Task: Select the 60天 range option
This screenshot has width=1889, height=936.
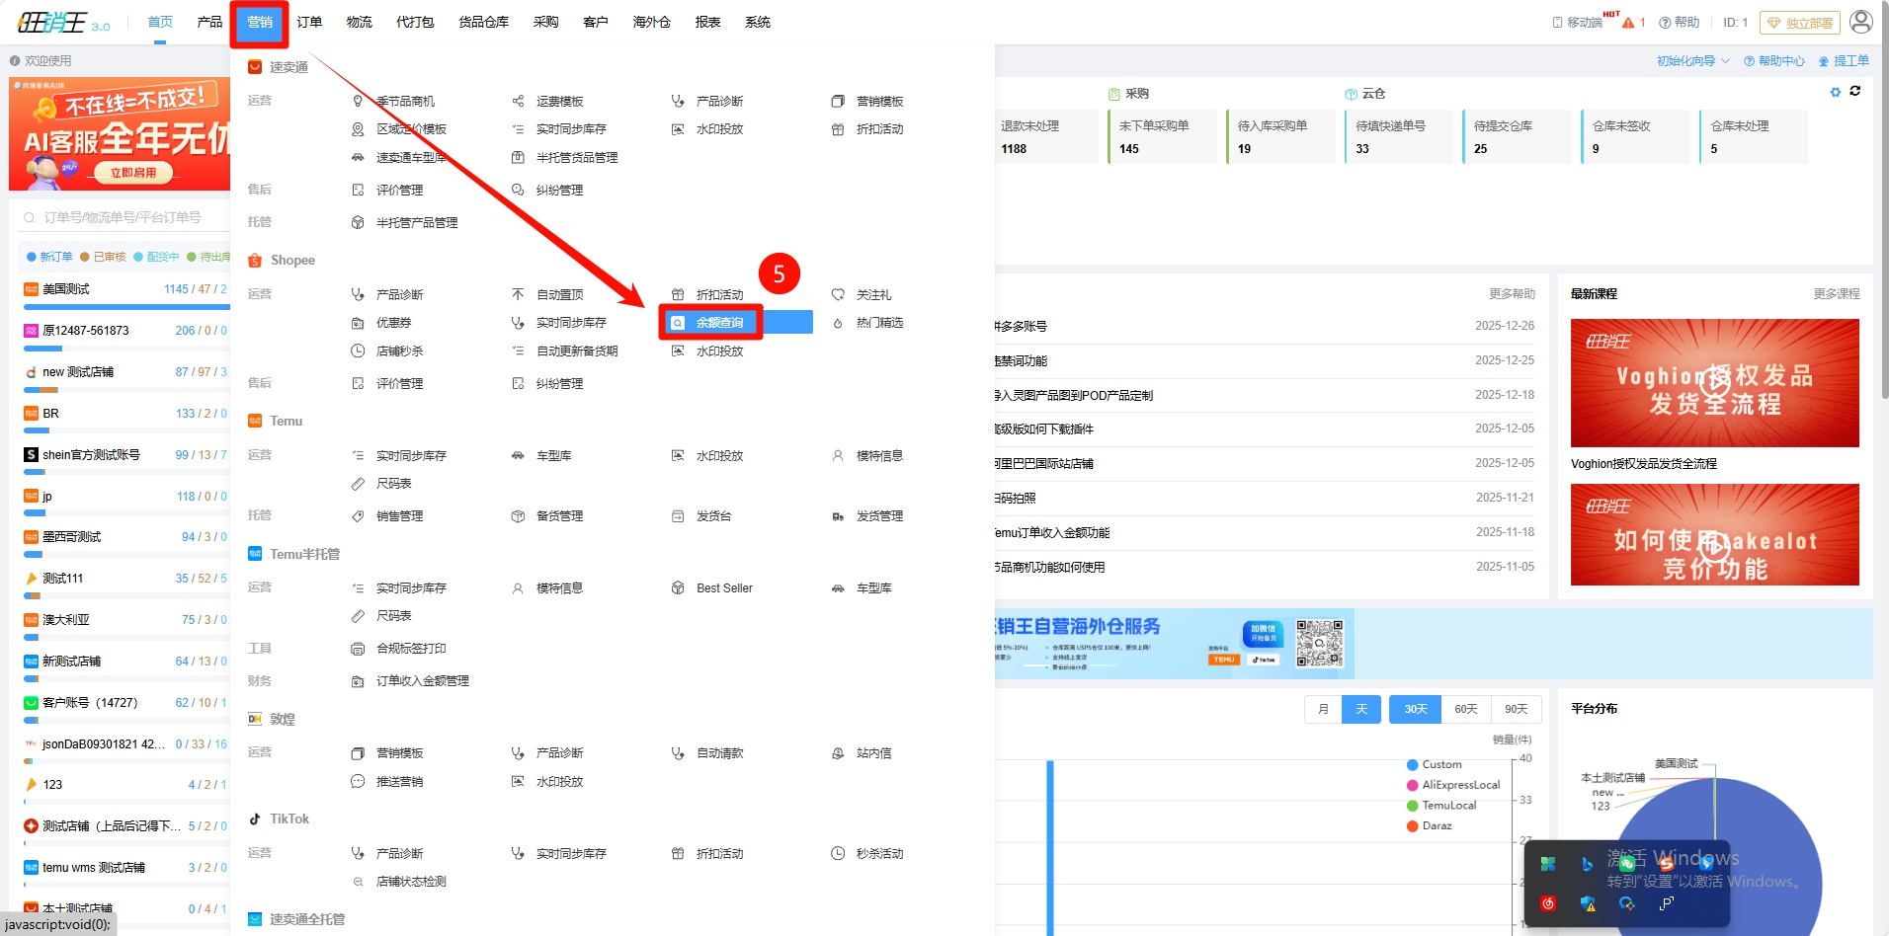Action: tap(1465, 710)
